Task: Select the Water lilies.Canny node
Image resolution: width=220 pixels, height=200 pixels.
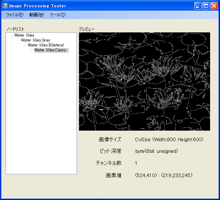Action: 51,50
